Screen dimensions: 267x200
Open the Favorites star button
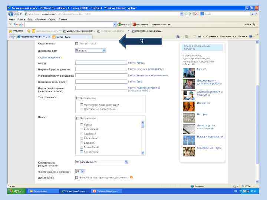[16, 31]
